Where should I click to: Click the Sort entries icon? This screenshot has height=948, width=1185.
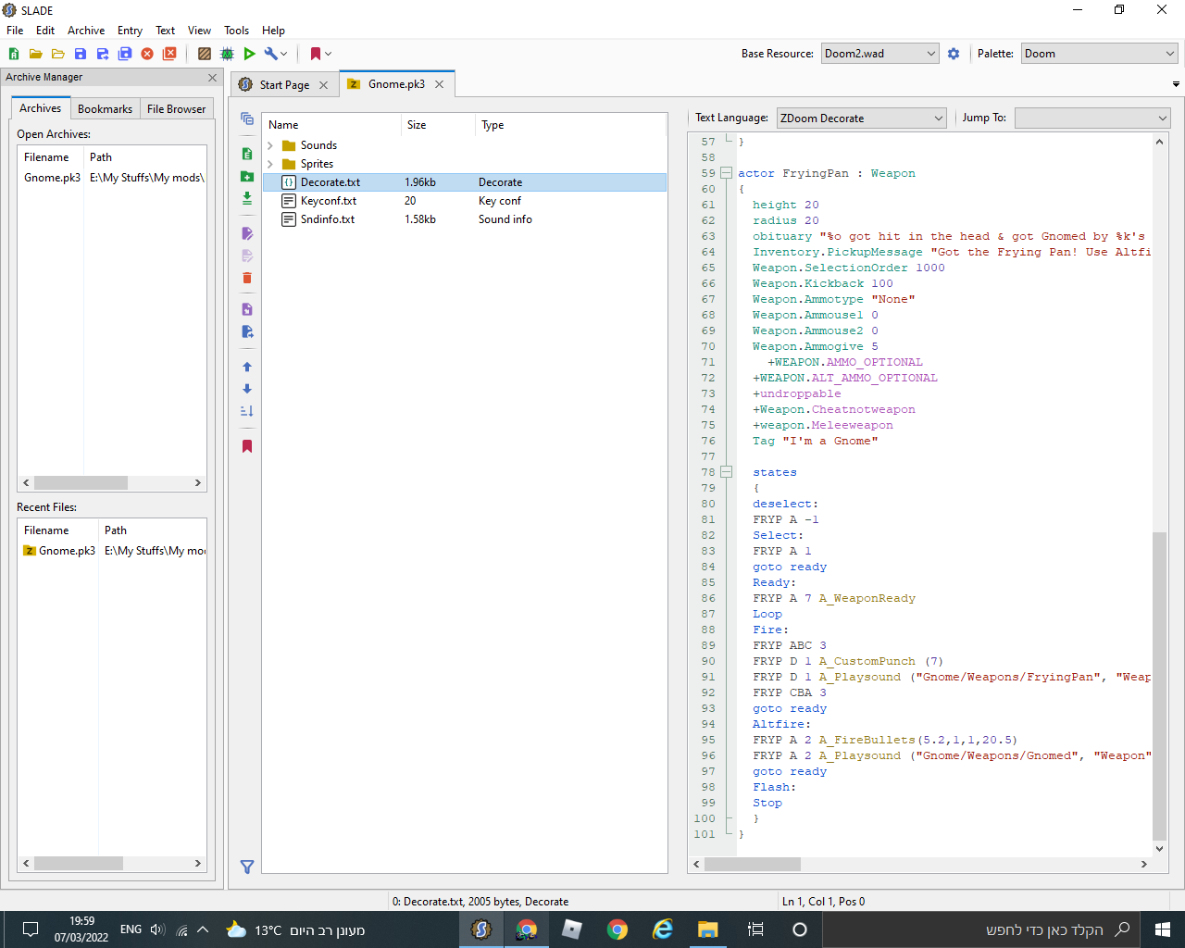[x=247, y=411]
